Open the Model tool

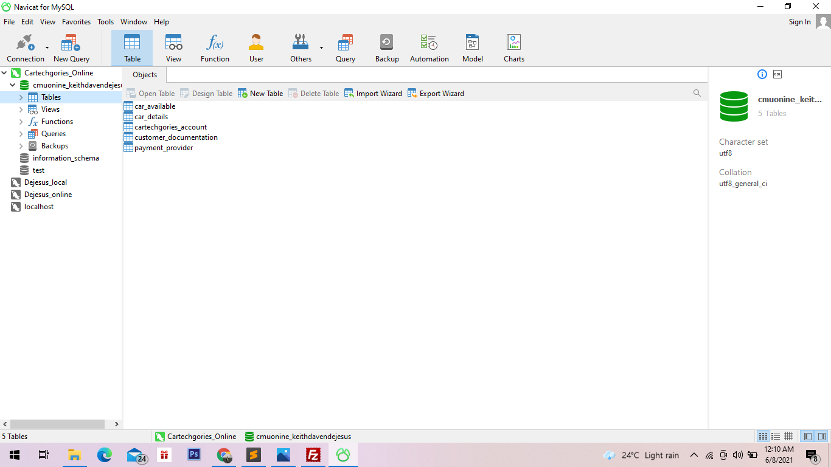click(x=472, y=48)
